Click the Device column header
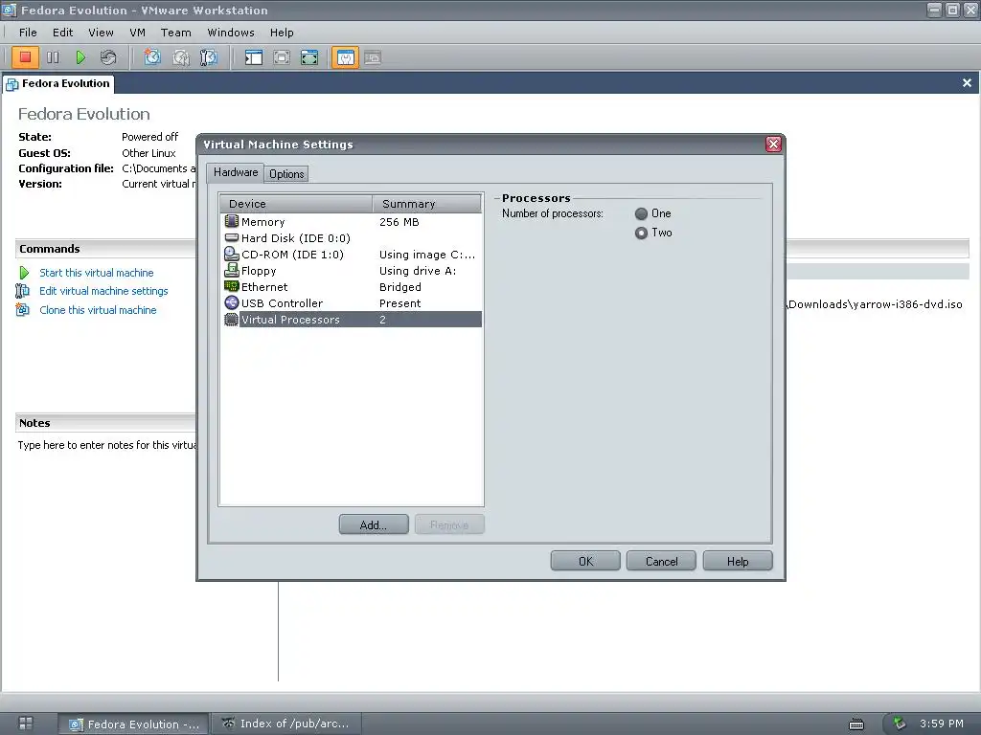This screenshot has width=981, height=735. coord(296,204)
